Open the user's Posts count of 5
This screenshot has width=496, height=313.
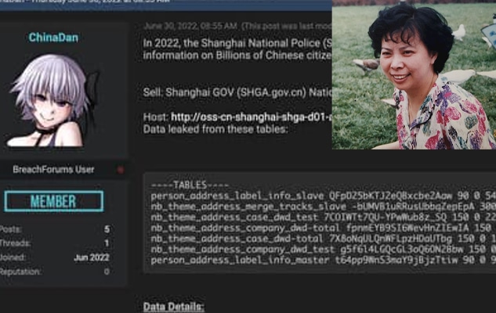[x=107, y=229]
